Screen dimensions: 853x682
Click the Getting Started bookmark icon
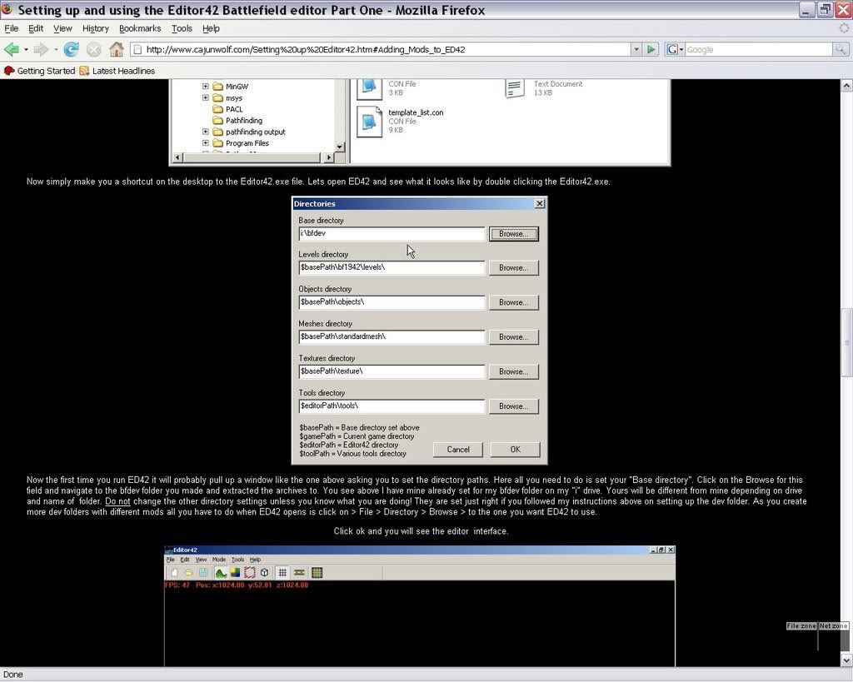8,71
